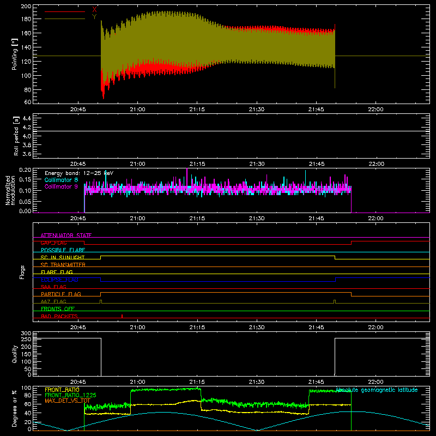Viewport: 436px width, 436px height.
Task: Click the Pointing y-axis title
Action: [x=15, y=54]
